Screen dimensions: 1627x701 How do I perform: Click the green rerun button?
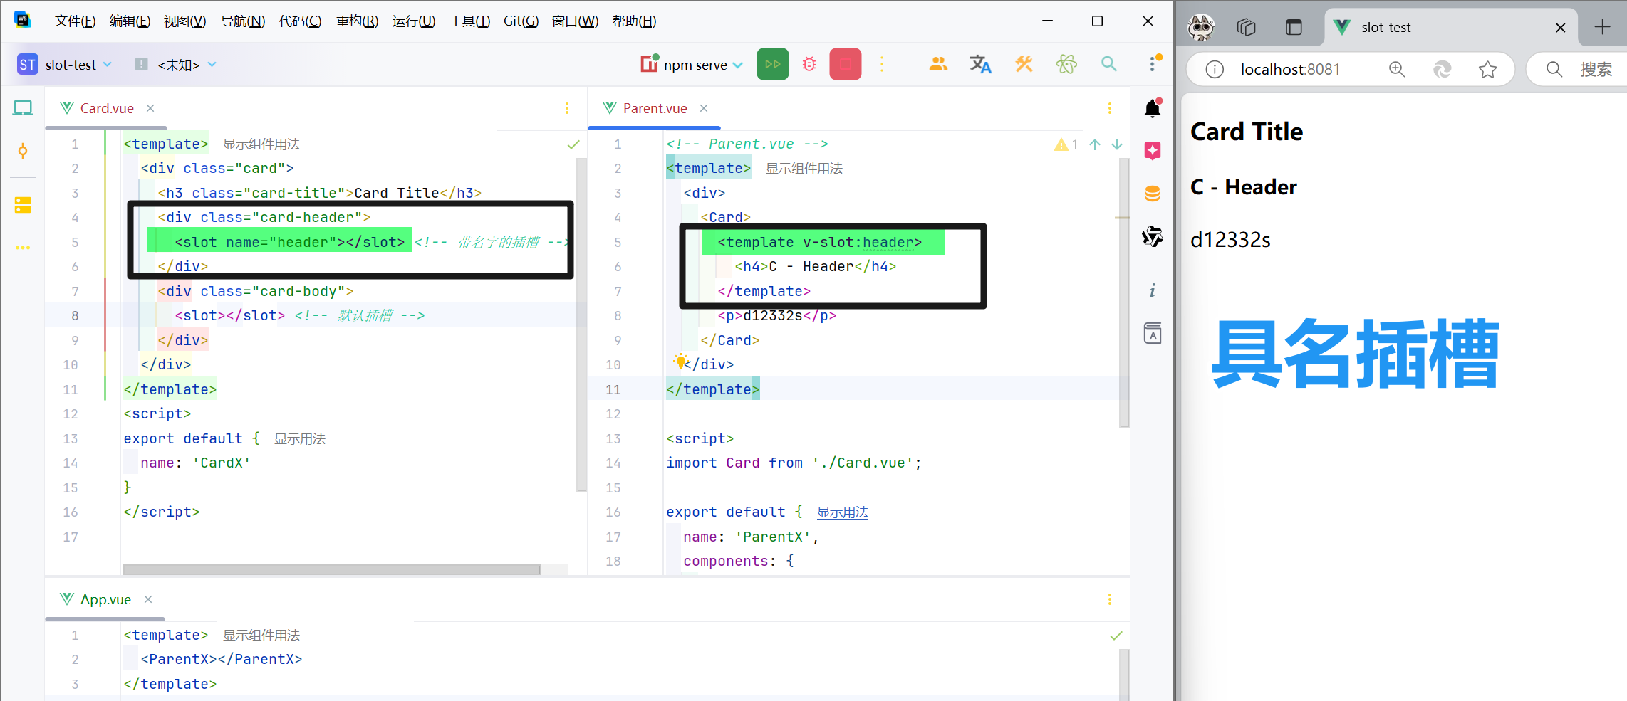click(773, 64)
